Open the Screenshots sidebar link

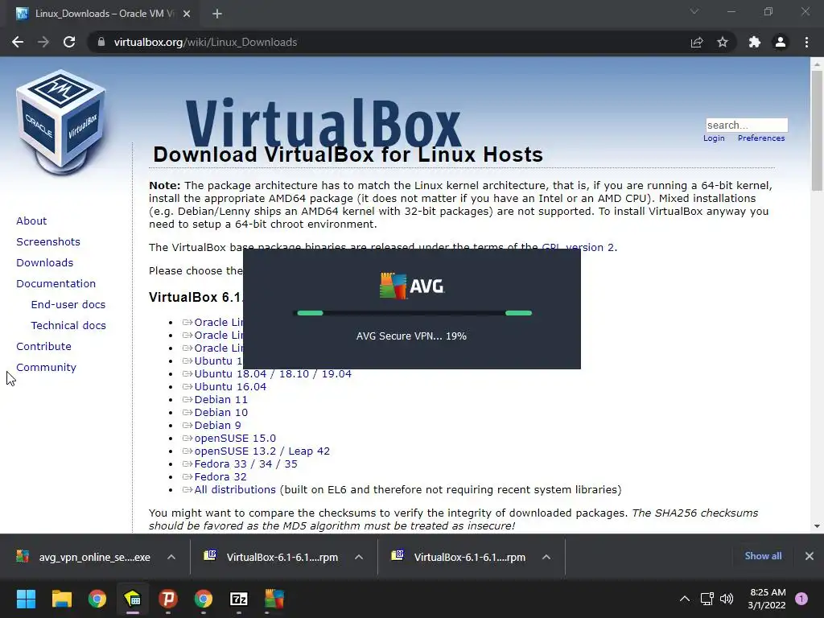tap(48, 241)
